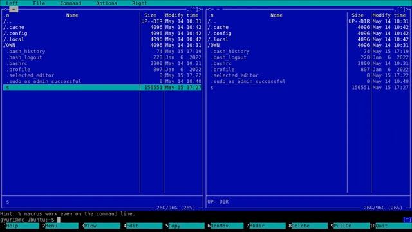Select .sudo_as_admin_successful in right panel
412x232 pixels.
[x=277, y=82]
